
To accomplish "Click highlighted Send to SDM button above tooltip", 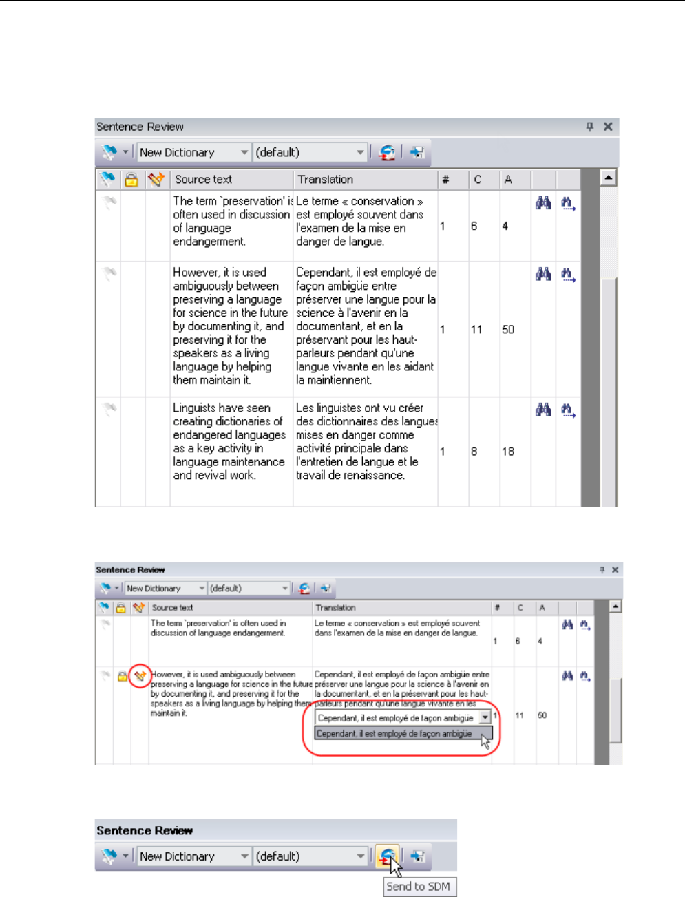I will tap(388, 856).
